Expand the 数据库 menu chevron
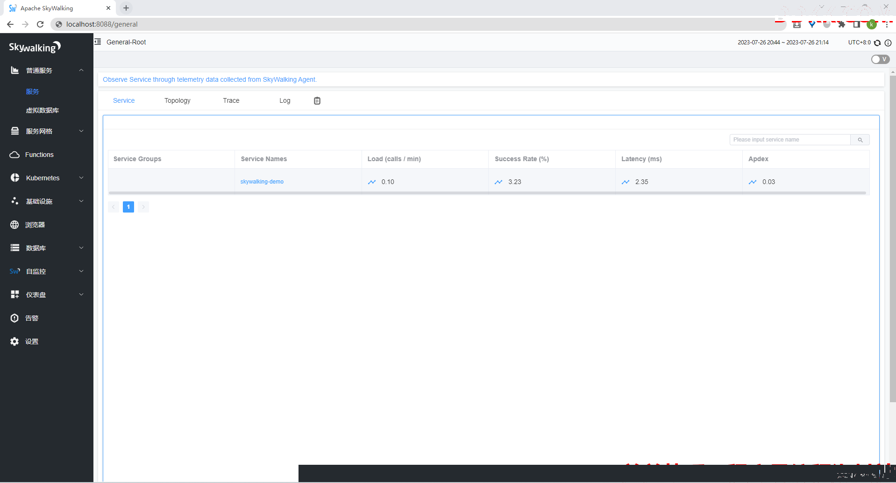This screenshot has width=896, height=483. click(x=81, y=248)
